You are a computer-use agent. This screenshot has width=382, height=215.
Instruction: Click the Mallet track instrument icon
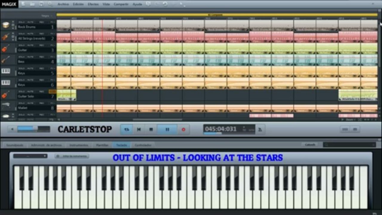[6, 106]
